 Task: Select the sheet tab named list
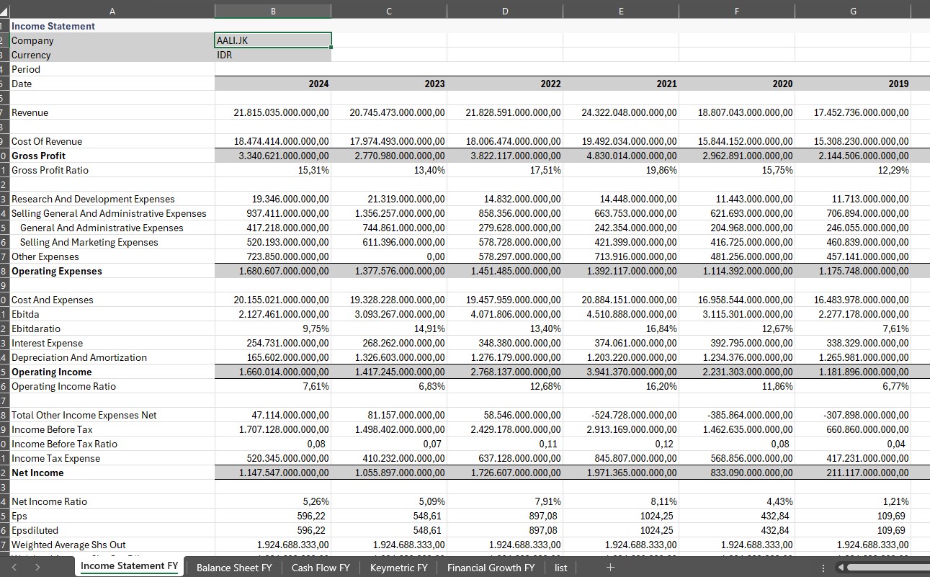560,568
